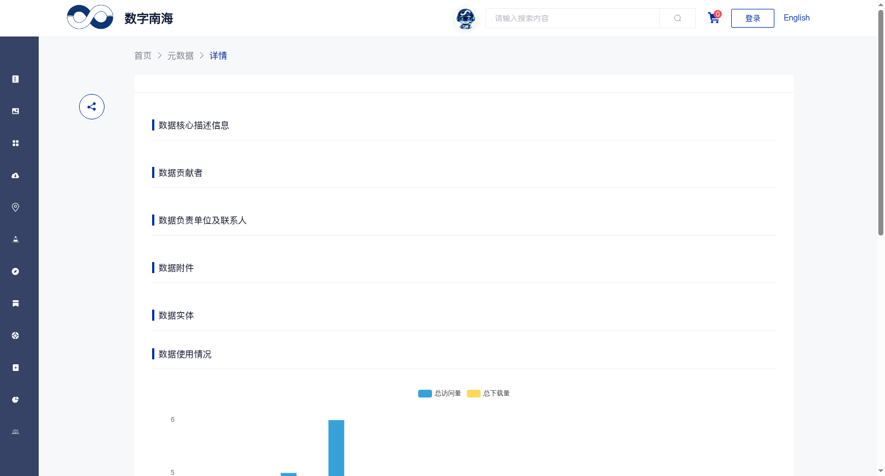Click the blue 总访问量 color swatch

pos(425,394)
